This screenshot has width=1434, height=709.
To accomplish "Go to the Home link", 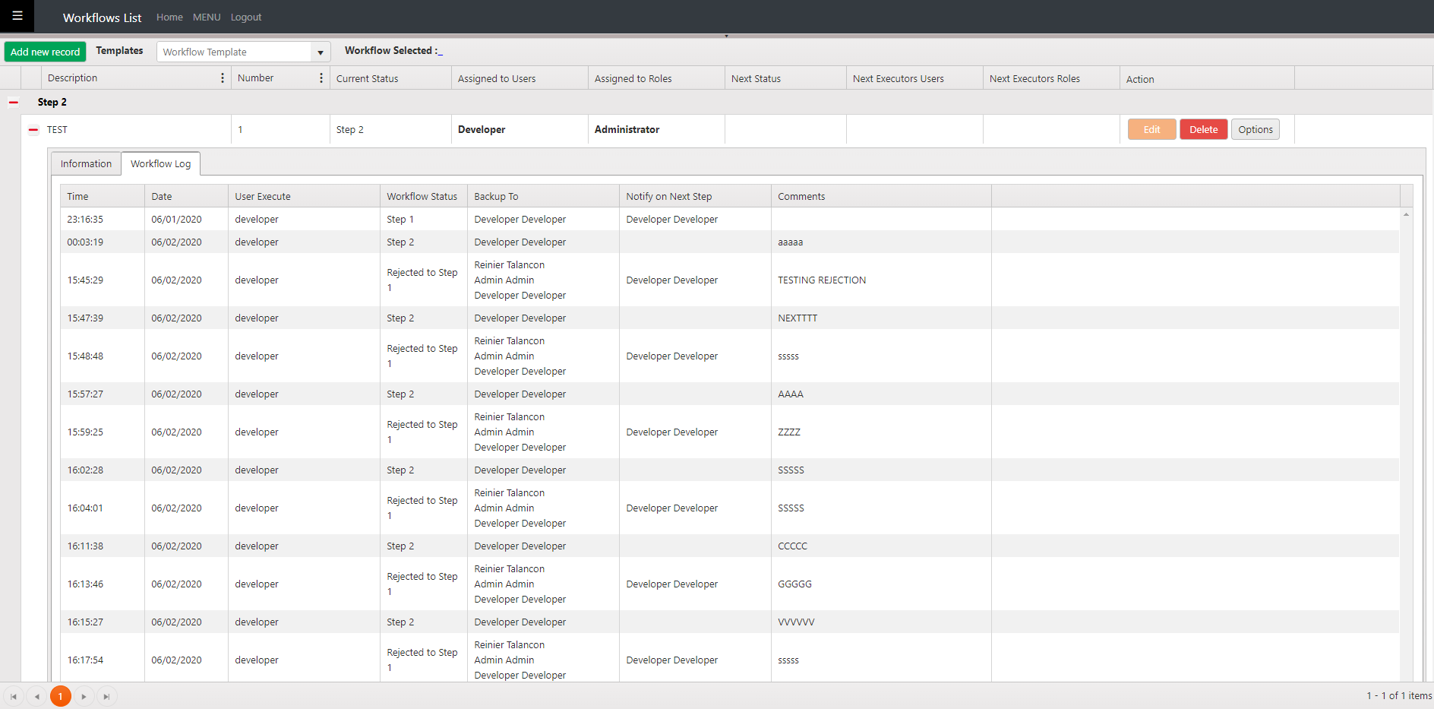I will (169, 17).
